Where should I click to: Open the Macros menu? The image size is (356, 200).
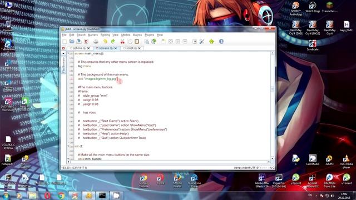click(137, 35)
